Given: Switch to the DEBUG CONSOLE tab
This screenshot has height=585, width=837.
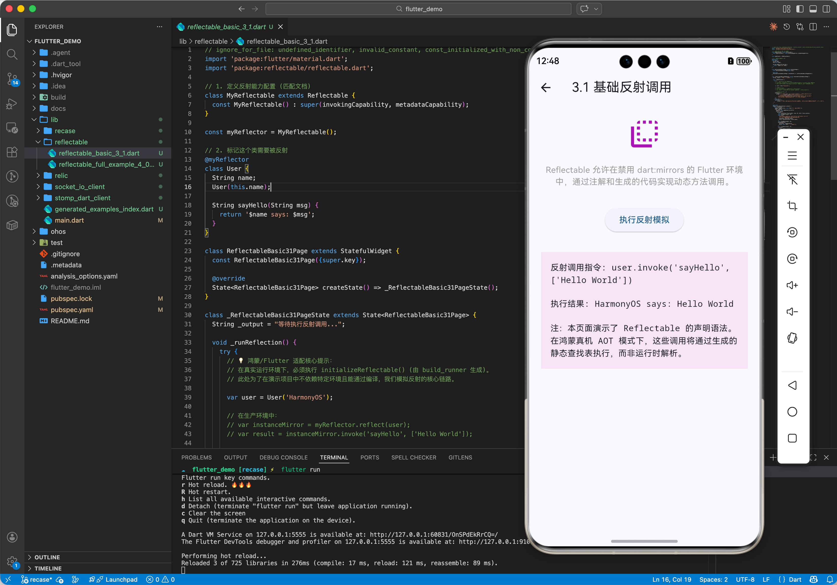Looking at the screenshot, I should [283, 457].
